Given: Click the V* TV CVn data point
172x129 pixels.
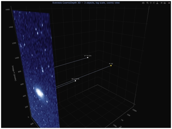Looking at the screenshot, I should (88, 58).
